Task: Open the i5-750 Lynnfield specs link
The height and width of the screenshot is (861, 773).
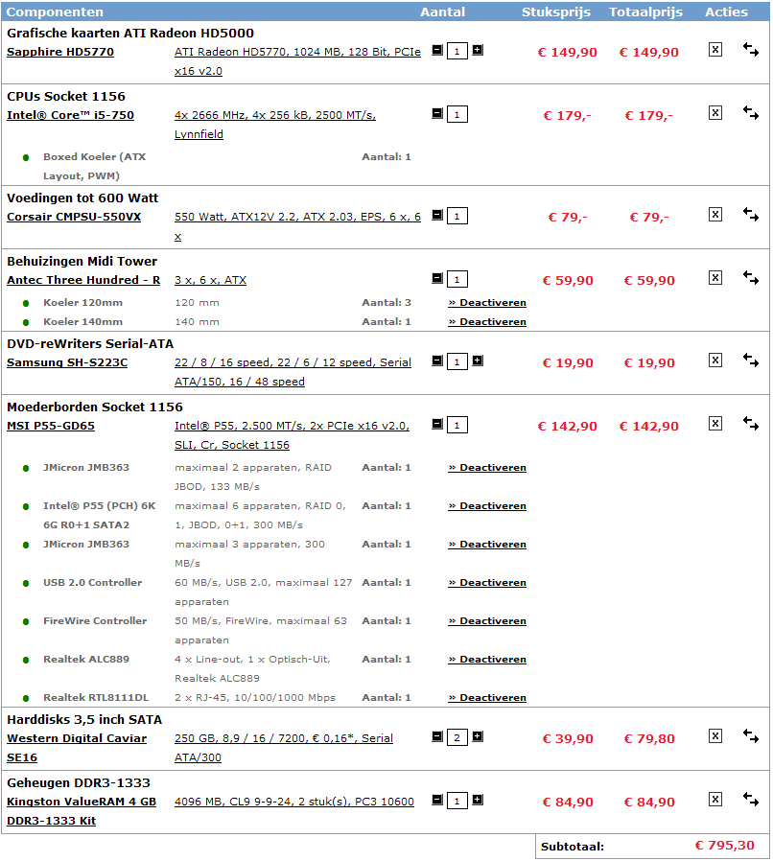Action: click(275, 125)
